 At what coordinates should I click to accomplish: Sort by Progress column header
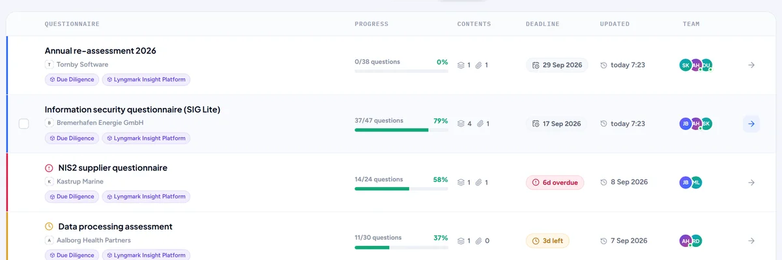tap(371, 24)
